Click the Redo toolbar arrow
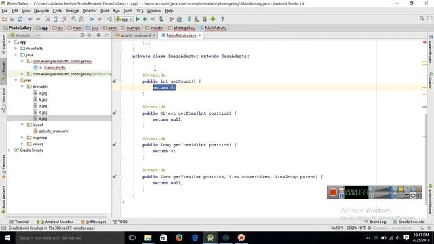434x244 pixels. point(38,19)
